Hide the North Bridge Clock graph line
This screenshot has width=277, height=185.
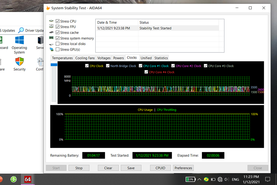pos(108,66)
